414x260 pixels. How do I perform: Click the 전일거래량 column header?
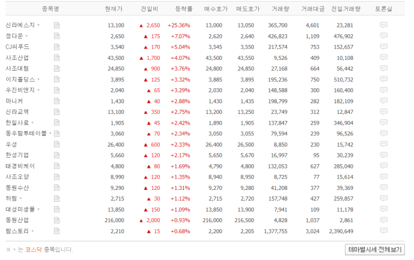[346, 9]
